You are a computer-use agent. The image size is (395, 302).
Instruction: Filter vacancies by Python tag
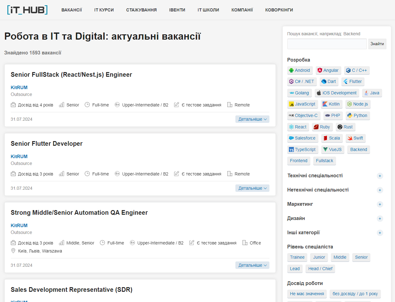click(358, 116)
